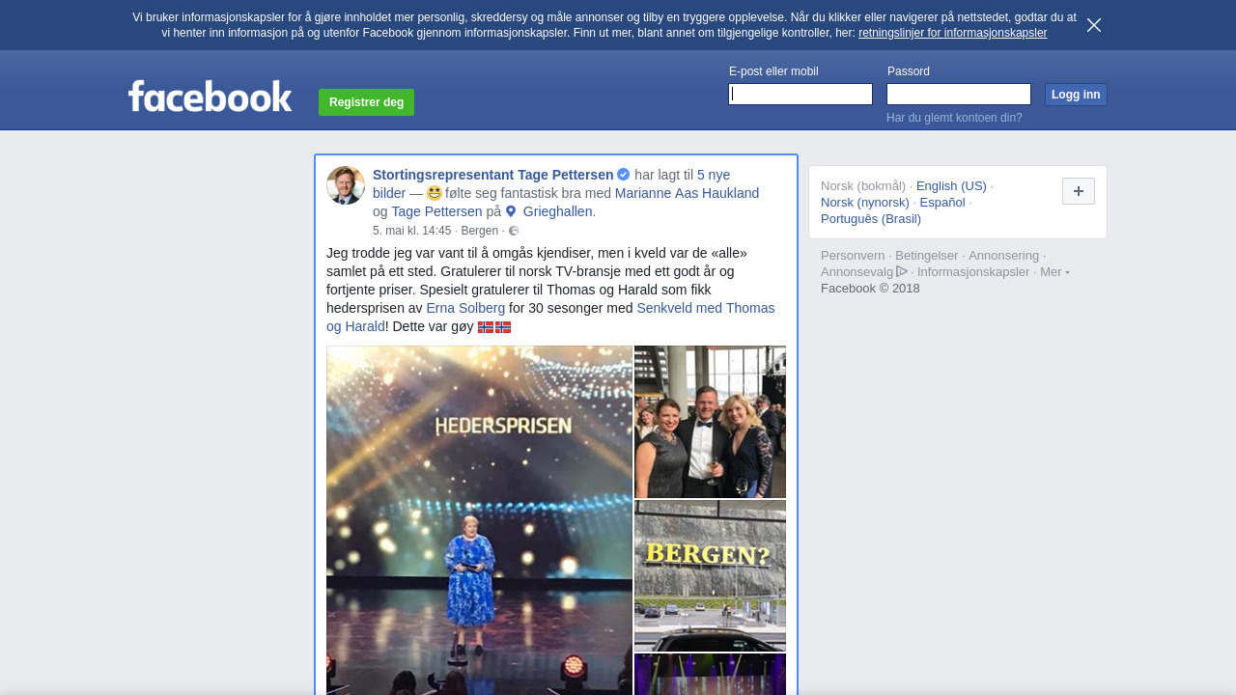Image resolution: width=1236 pixels, height=695 pixels.
Task: Open the BERGEN? sign photo
Action: coord(710,576)
